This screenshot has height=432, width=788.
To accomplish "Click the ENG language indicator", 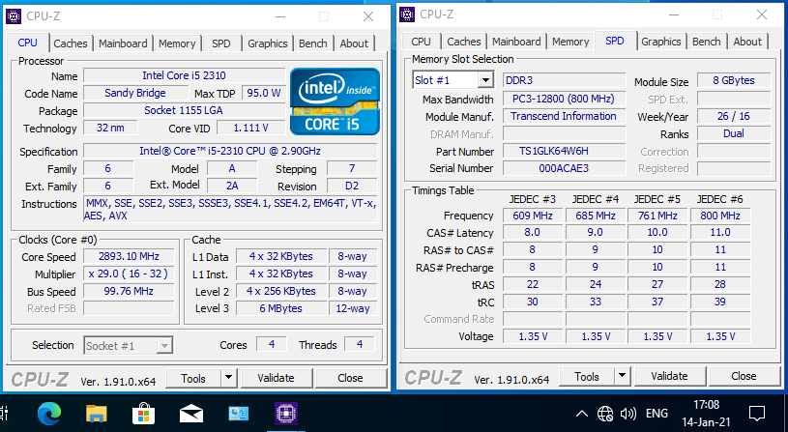I will (x=657, y=414).
